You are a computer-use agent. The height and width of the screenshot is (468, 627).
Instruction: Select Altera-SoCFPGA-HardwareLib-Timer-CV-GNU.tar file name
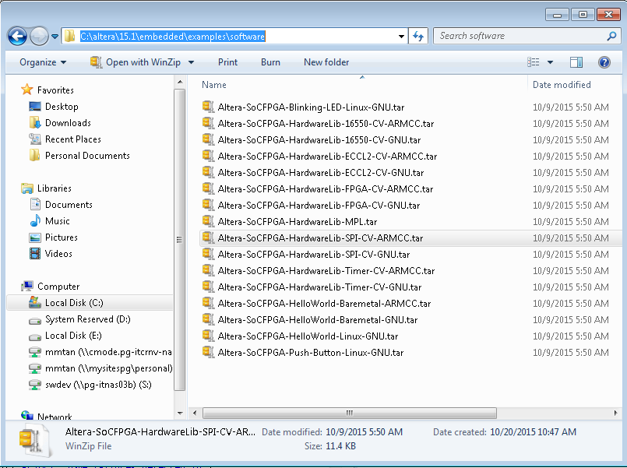[320, 287]
